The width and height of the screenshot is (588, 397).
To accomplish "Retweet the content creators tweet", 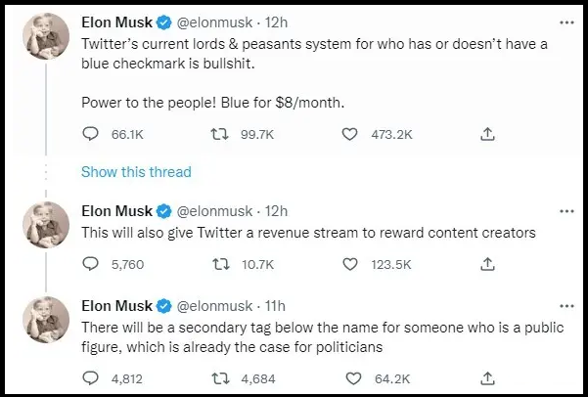I will click(221, 263).
